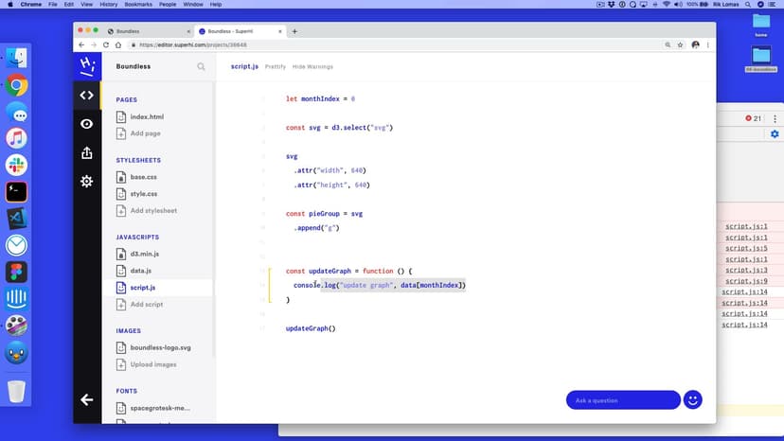Open index.html page file
784x441 pixels.
[x=146, y=116]
